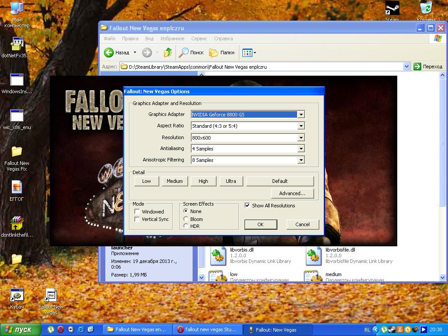Uncheck Show All Resolutions
Viewport: 448px width, 336px height.
tap(248, 206)
